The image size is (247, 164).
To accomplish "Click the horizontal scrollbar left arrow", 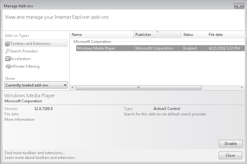I will click(72, 87).
